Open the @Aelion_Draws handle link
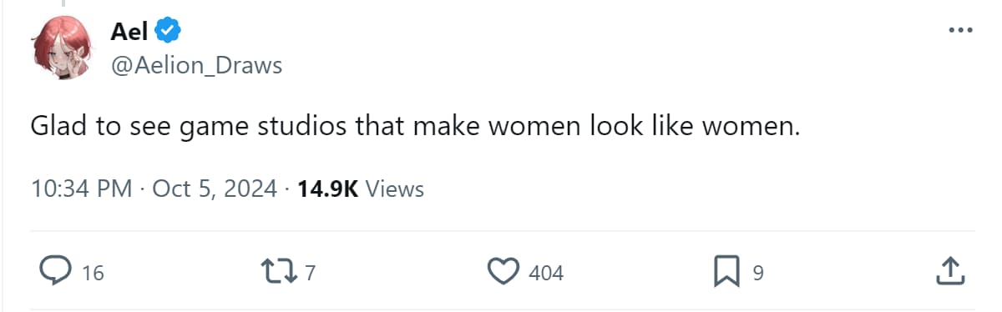The height and width of the screenshot is (312, 1002). coord(196,66)
